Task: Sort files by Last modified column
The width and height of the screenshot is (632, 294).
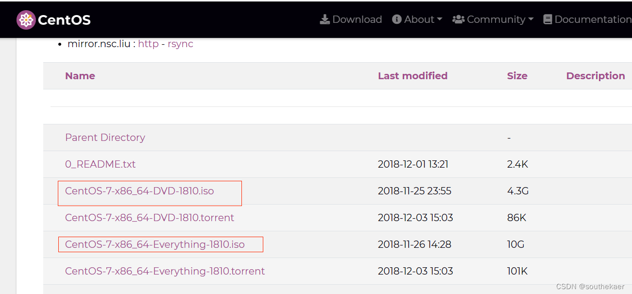Action: point(412,76)
